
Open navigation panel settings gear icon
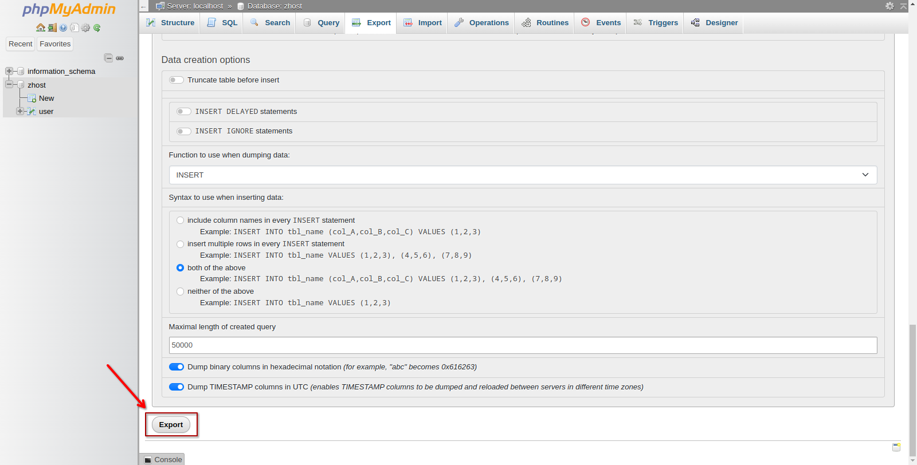click(86, 27)
